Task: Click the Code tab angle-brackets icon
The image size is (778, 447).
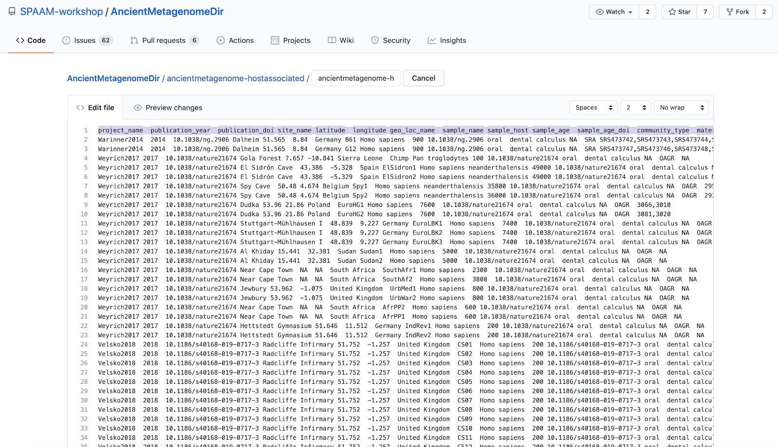Action: [x=20, y=40]
